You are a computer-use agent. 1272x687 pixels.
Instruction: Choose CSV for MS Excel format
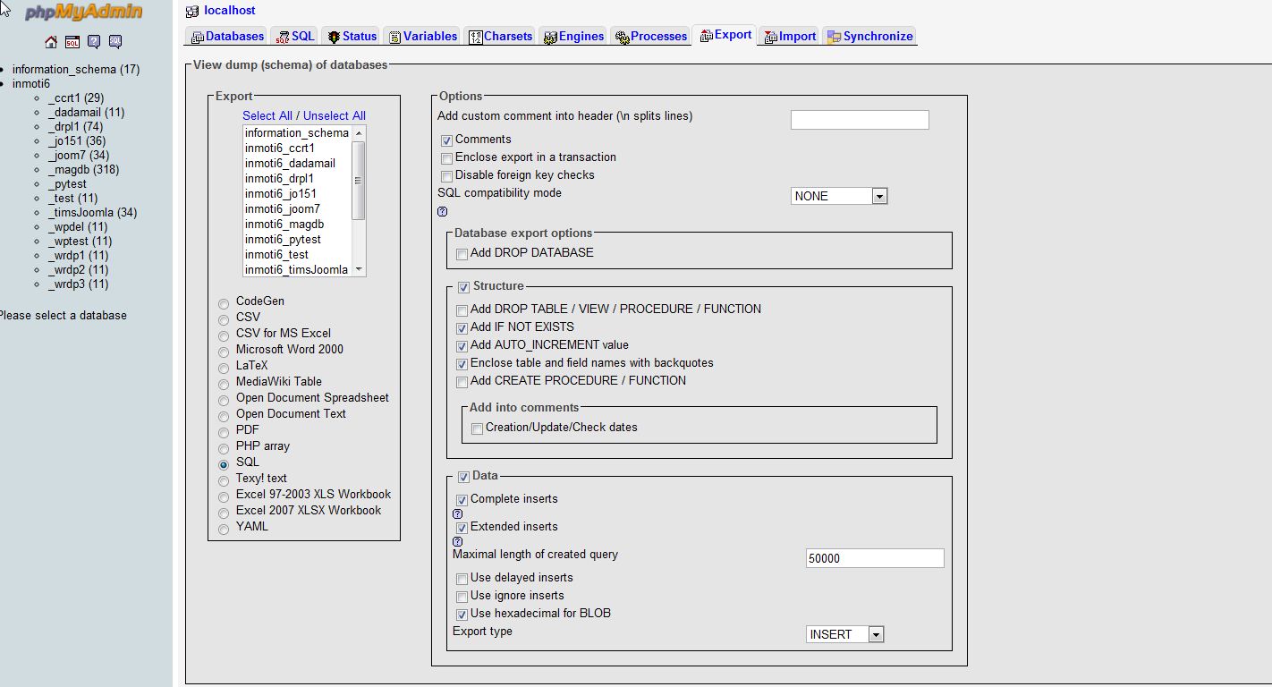(x=224, y=335)
